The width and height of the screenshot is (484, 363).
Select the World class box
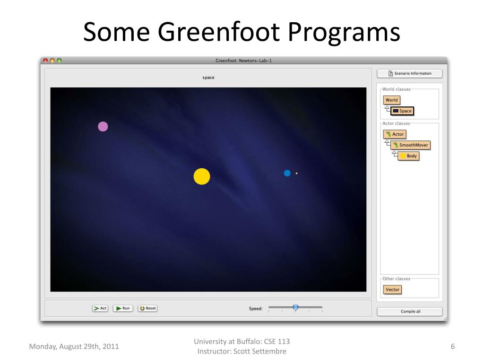(x=391, y=100)
